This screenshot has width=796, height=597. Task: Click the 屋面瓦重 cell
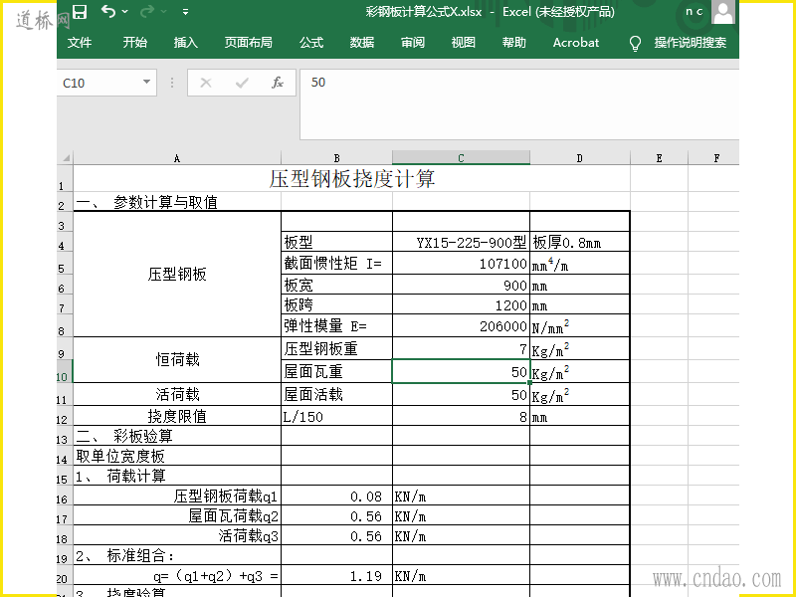tap(336, 371)
